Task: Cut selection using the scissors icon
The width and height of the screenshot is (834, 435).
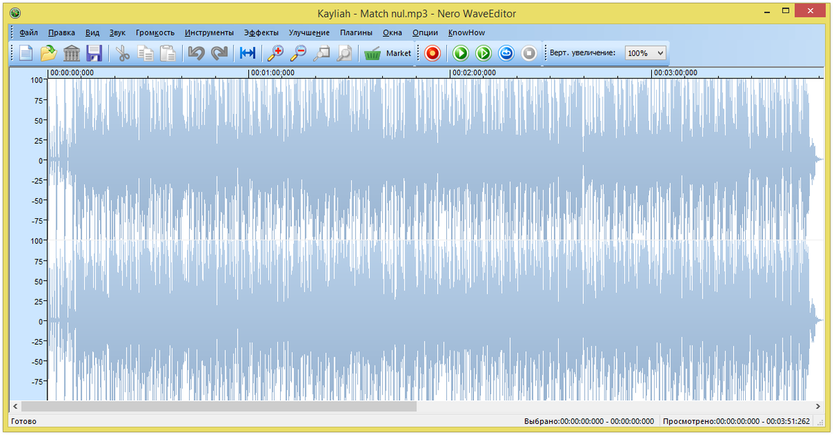Action: [x=123, y=53]
